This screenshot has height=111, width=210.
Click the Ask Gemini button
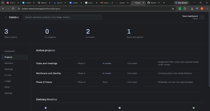coord(181,3)
